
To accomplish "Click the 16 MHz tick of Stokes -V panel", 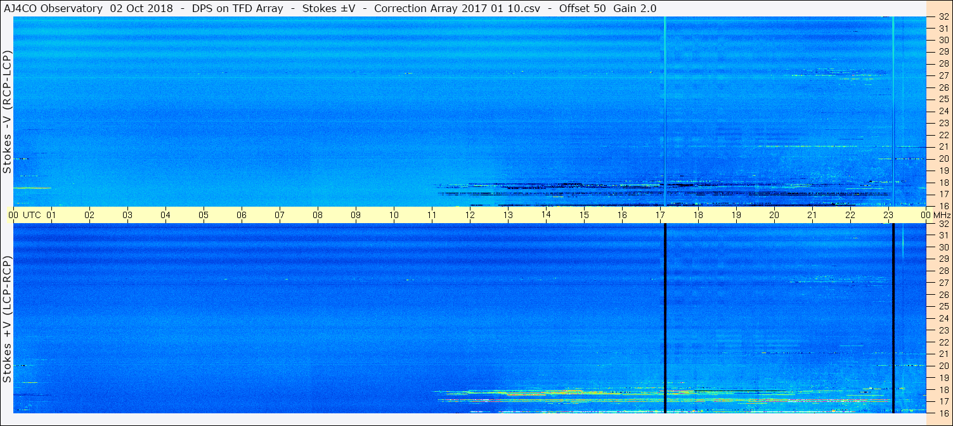I will [x=943, y=206].
